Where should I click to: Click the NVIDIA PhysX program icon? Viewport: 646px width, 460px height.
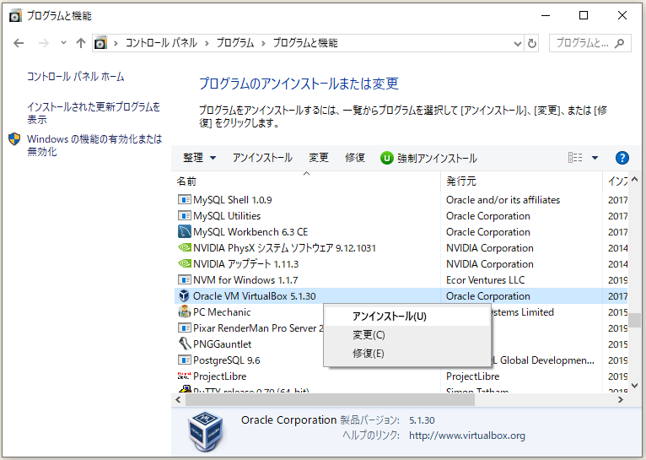(184, 247)
